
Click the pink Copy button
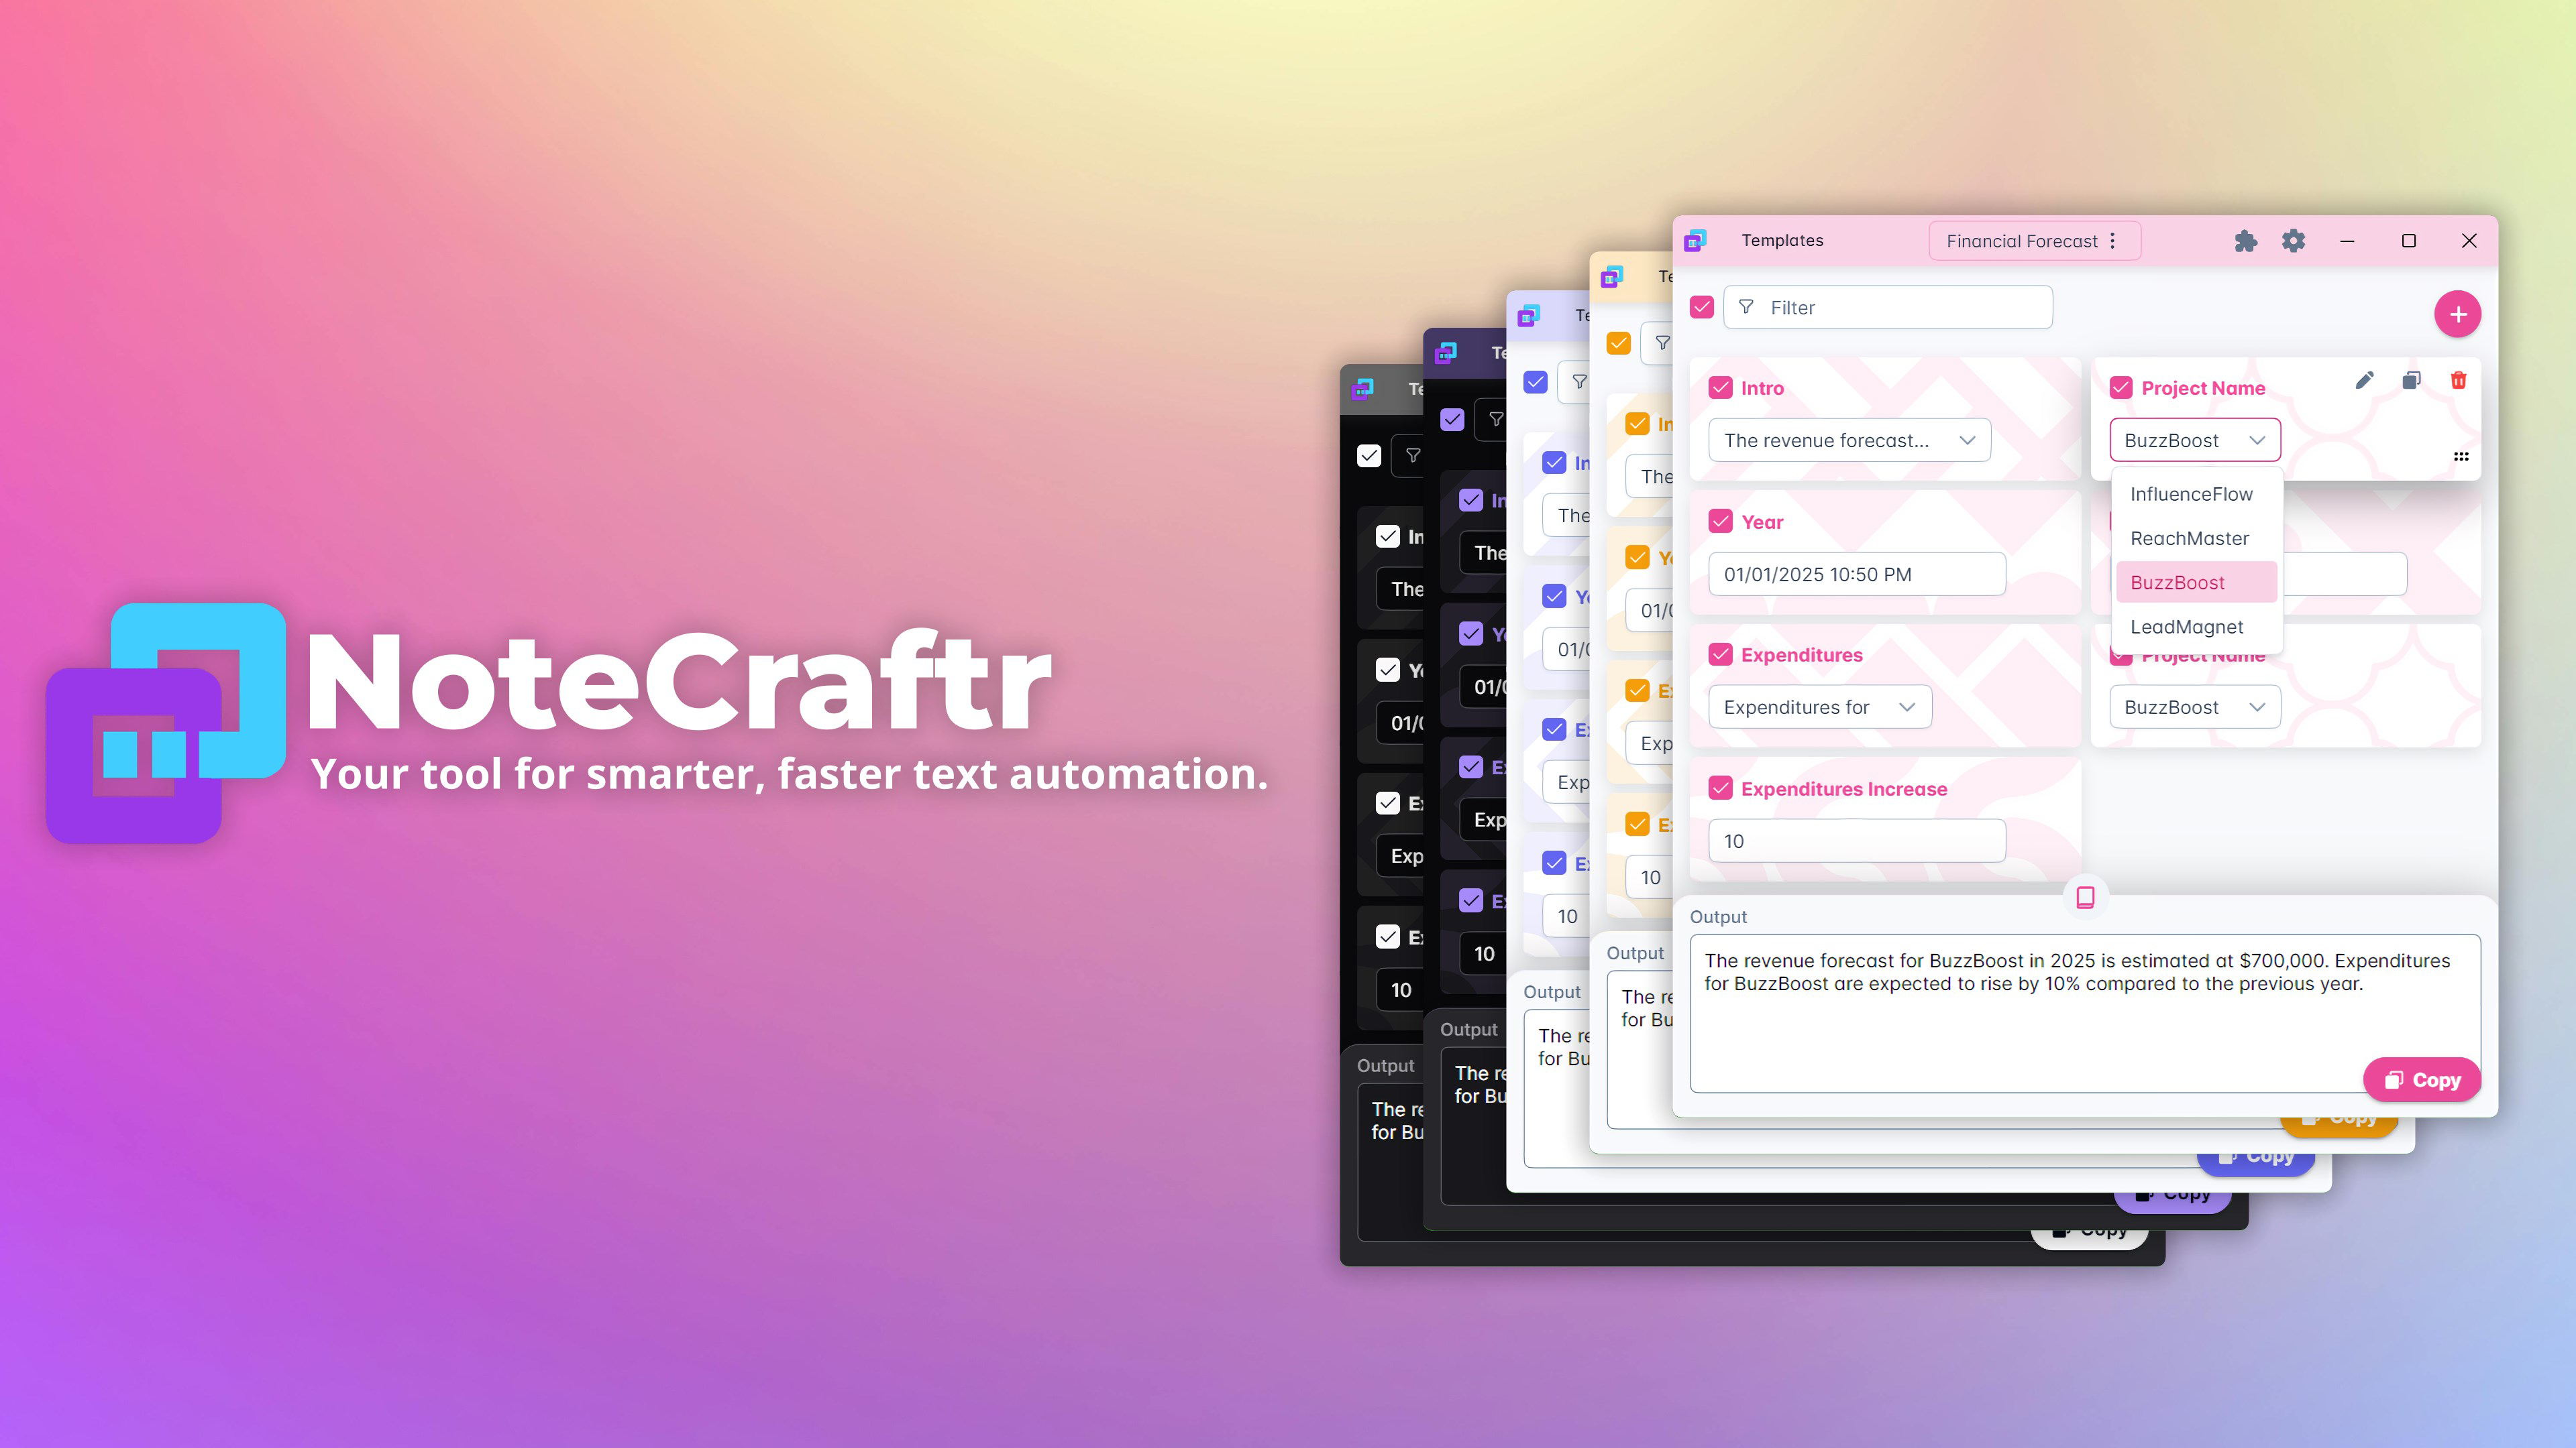2422,1080
